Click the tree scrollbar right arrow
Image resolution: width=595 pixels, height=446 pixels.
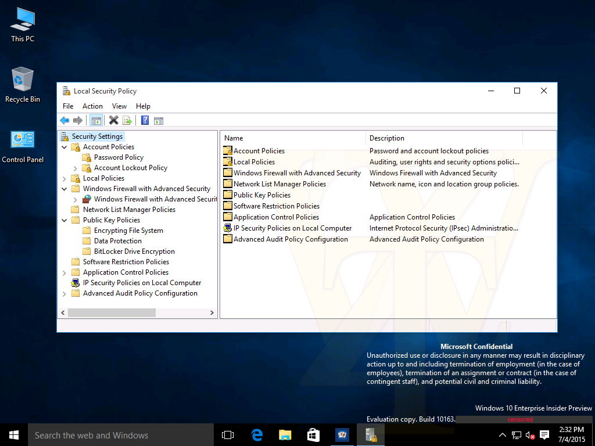click(212, 313)
